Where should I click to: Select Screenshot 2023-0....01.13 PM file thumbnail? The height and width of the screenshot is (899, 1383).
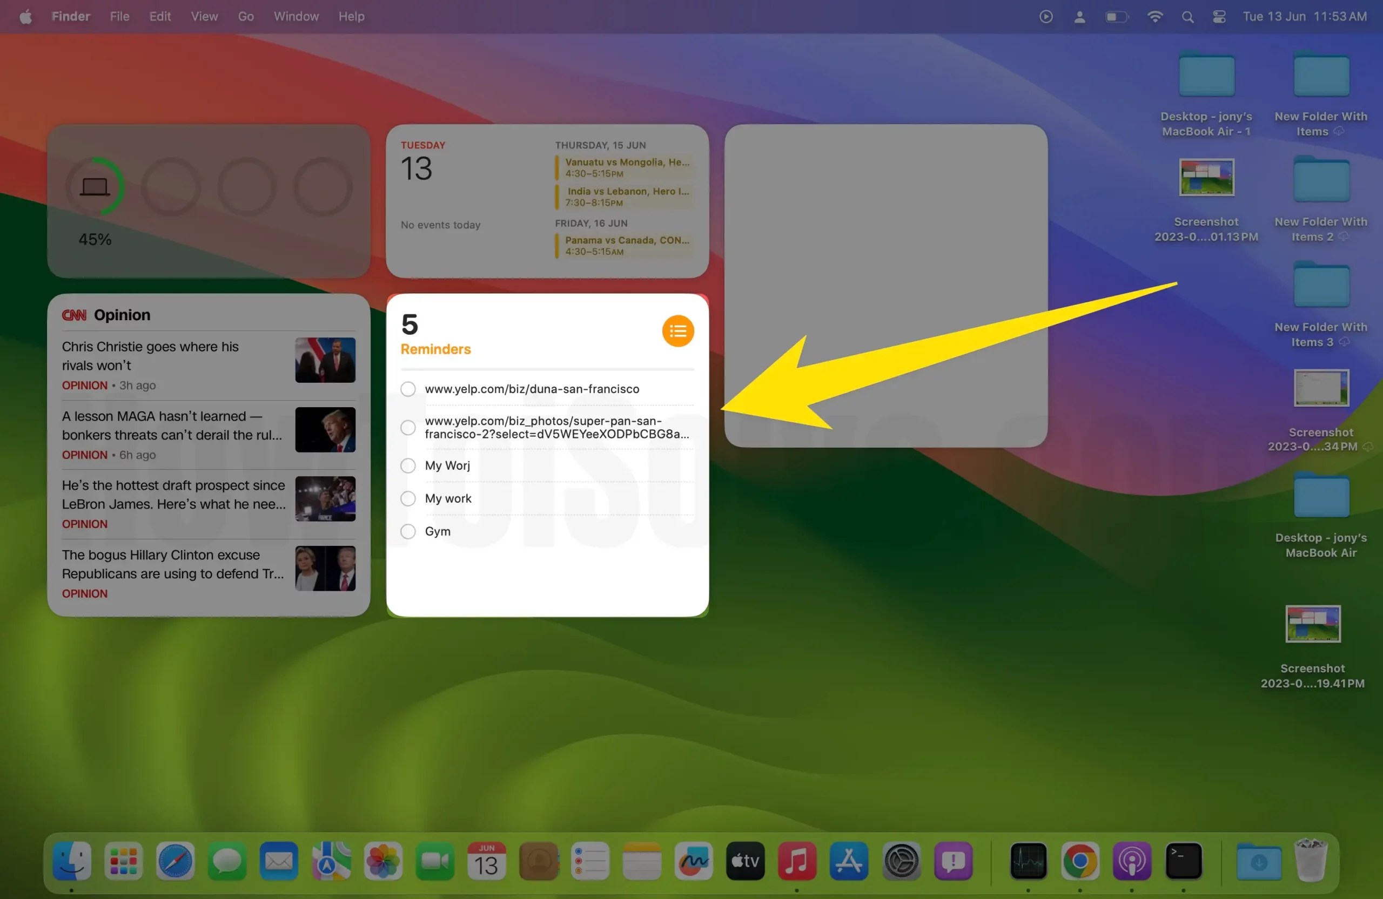click(x=1206, y=177)
